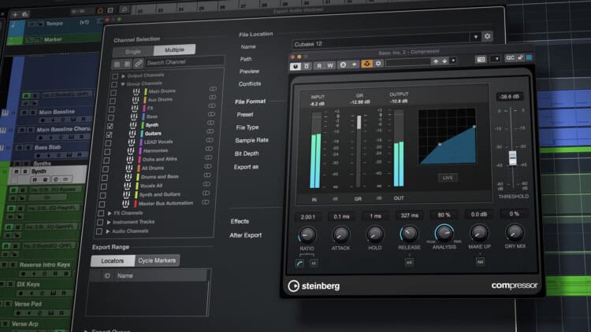
Task: Open side-chain settings gear in Compressor
Action: [378, 64]
